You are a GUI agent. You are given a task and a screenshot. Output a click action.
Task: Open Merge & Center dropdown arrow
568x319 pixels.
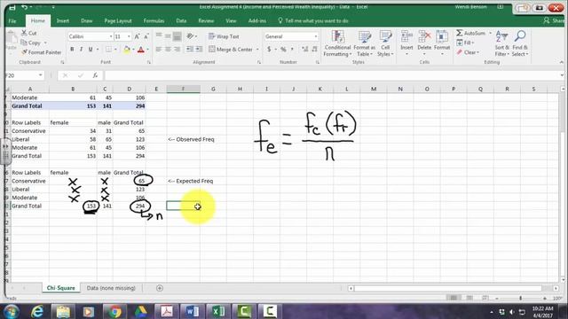coord(257,50)
